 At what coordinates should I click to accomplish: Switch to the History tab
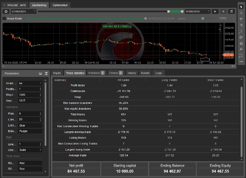coord(132,73)
